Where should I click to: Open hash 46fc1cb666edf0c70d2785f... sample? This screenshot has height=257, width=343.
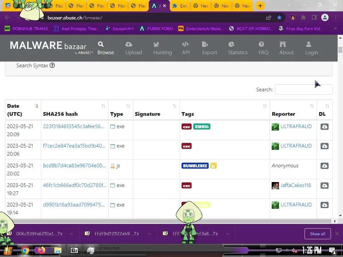pyautogui.click(x=75, y=185)
